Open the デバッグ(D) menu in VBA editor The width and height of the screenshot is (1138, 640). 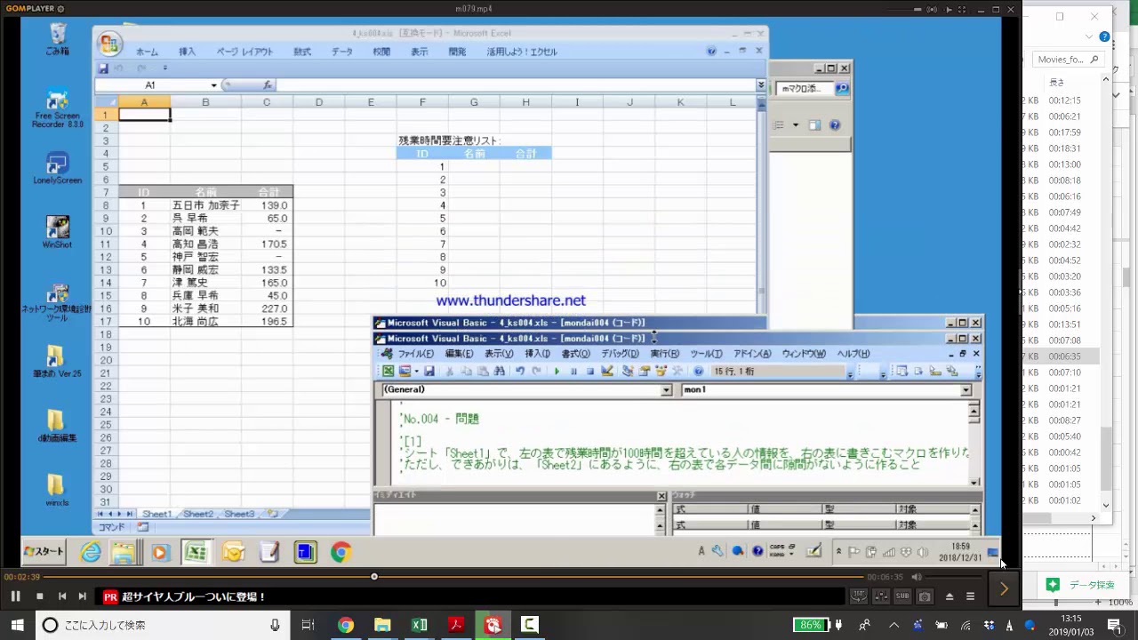coord(620,354)
